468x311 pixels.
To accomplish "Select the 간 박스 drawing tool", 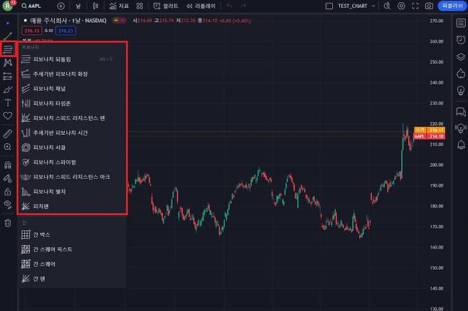I will [x=41, y=234].
